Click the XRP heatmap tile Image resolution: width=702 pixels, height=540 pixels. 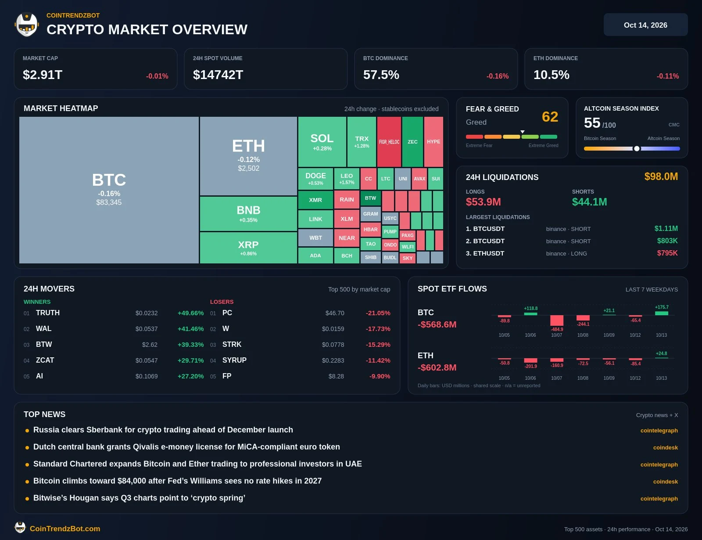tap(248, 248)
